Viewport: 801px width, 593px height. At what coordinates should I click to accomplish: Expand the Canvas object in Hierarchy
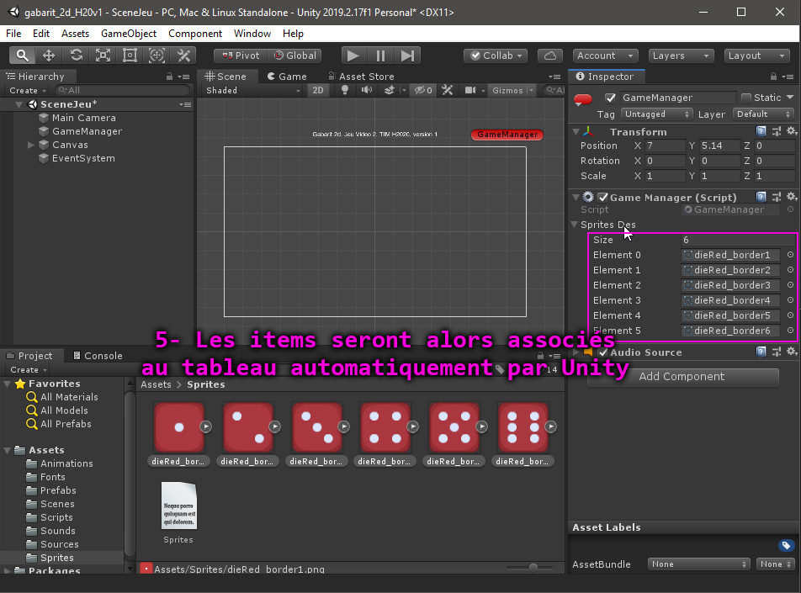coord(31,145)
